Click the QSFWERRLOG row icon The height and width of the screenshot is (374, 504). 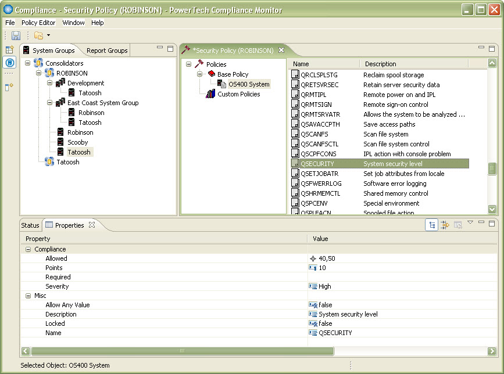coord(295,184)
